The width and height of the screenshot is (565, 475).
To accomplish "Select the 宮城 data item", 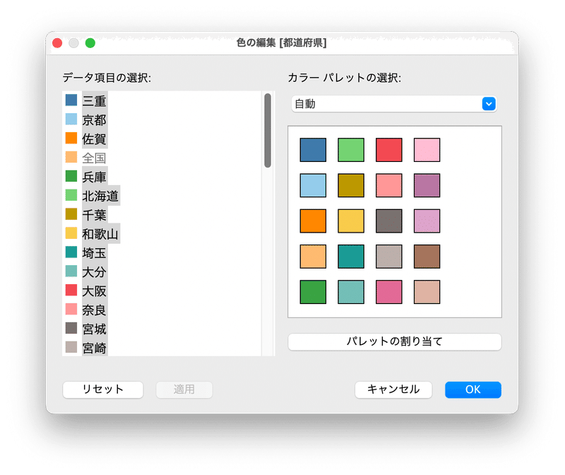I will coord(95,329).
